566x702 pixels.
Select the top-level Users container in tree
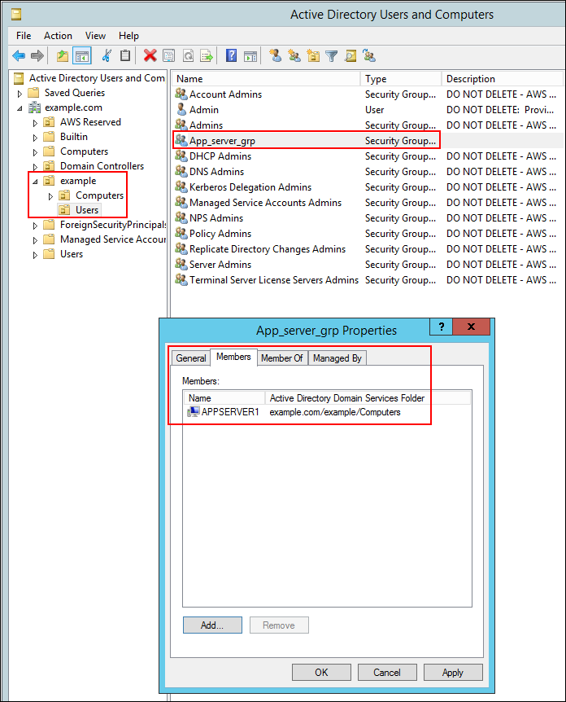coord(64,254)
